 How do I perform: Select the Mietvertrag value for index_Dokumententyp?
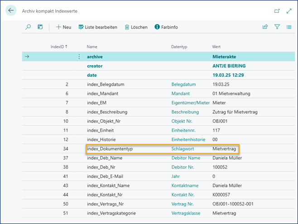pyautogui.click(x=224, y=149)
